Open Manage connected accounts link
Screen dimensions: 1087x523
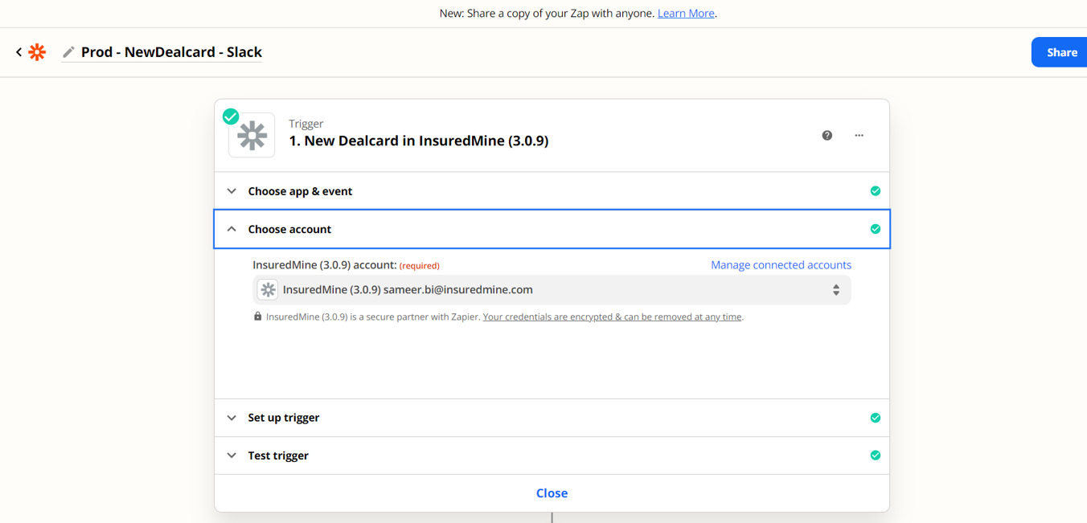[x=781, y=265]
